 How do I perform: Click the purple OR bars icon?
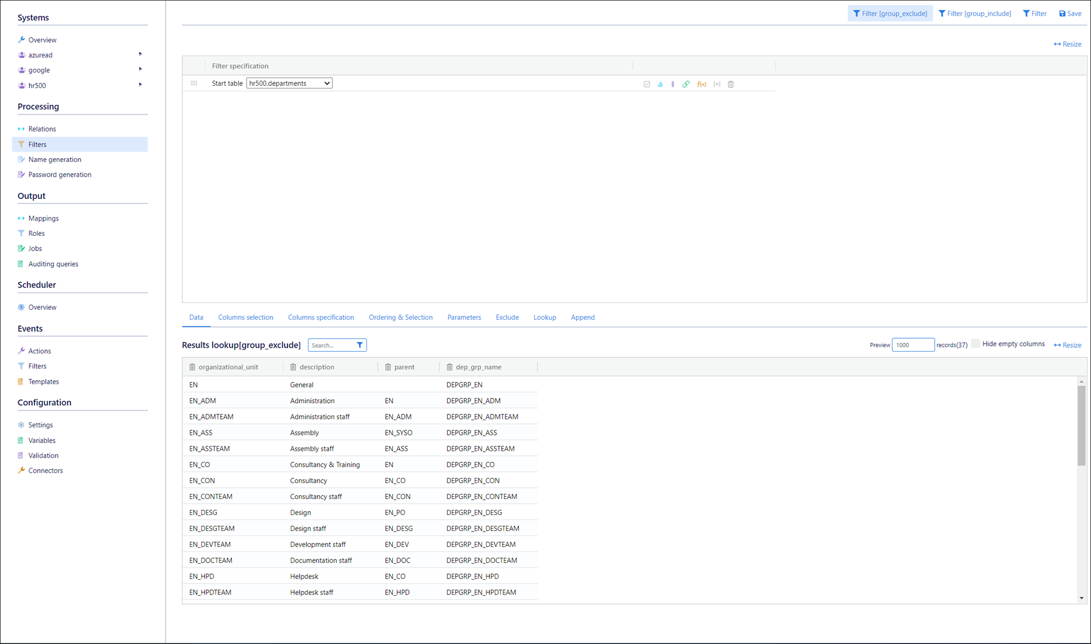(x=673, y=84)
